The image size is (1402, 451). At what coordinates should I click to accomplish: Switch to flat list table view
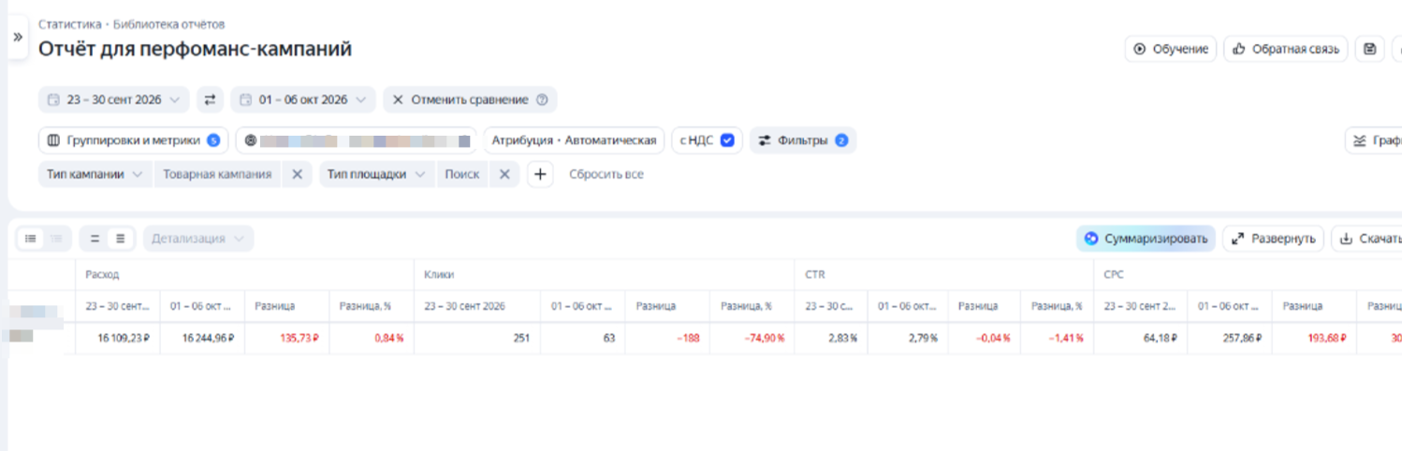(31, 239)
